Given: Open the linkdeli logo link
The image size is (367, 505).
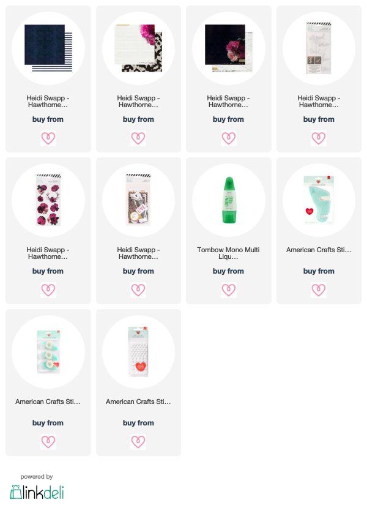Looking at the screenshot, I should (37, 492).
